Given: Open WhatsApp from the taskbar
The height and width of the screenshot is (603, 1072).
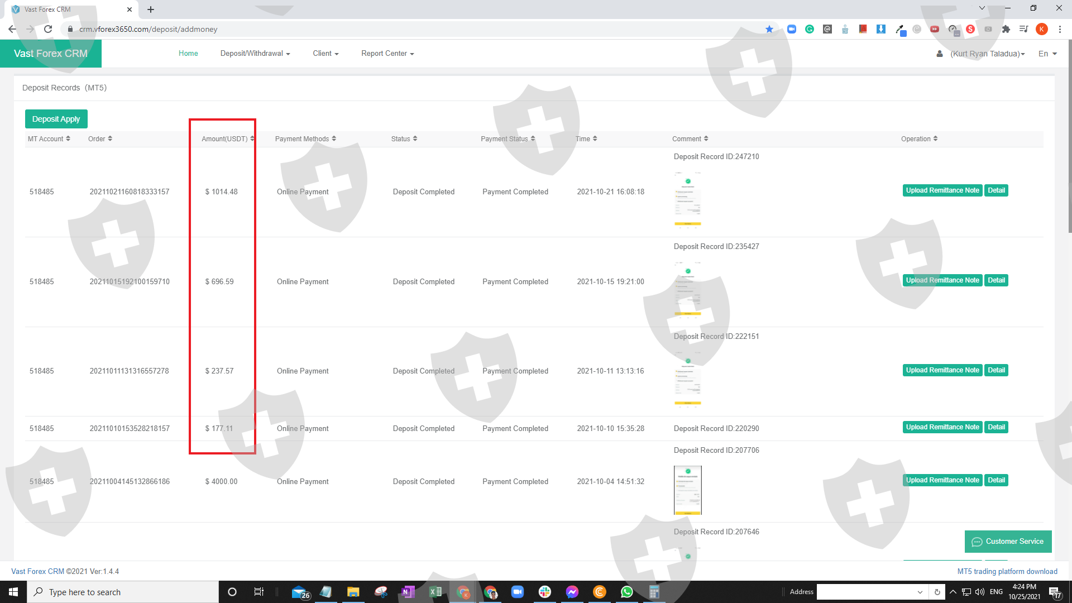Looking at the screenshot, I should pos(626,592).
